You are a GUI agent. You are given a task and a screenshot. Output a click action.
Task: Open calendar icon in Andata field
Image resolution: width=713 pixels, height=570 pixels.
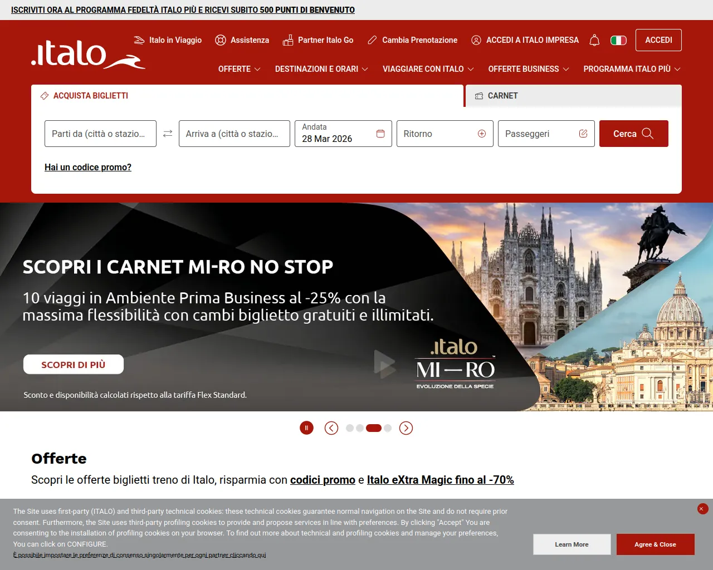tap(380, 134)
